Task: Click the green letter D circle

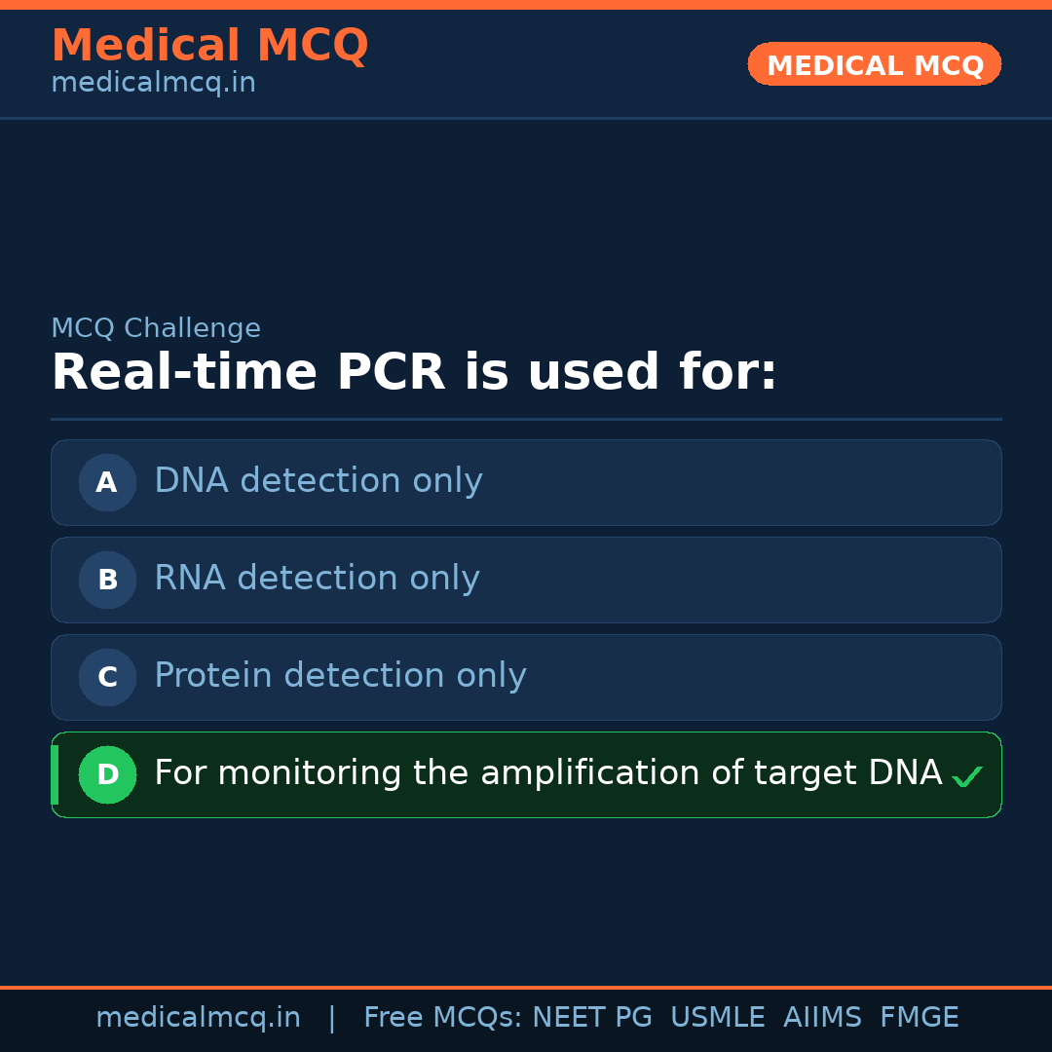Action: click(x=107, y=774)
